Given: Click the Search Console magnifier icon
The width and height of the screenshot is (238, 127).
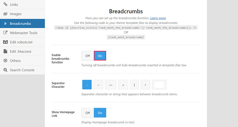Looking at the screenshot, I should tap(5, 70).
